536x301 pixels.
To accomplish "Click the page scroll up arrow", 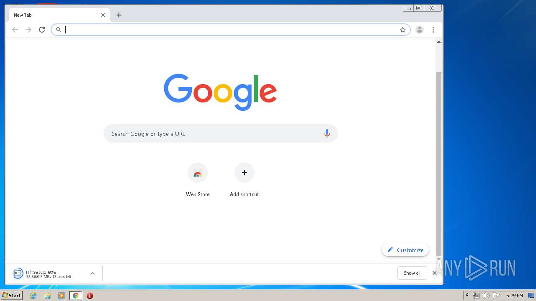I will coord(439,42).
